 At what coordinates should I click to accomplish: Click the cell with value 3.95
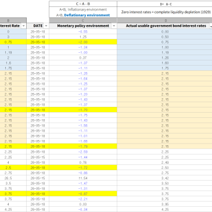click(x=164, y=204)
